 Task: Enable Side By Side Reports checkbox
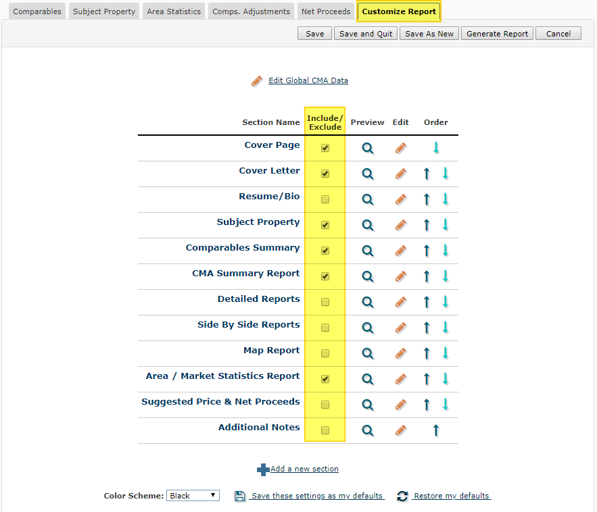pos(325,328)
